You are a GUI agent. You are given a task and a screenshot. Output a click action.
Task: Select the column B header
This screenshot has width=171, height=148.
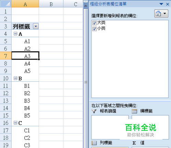pos(51,4)
